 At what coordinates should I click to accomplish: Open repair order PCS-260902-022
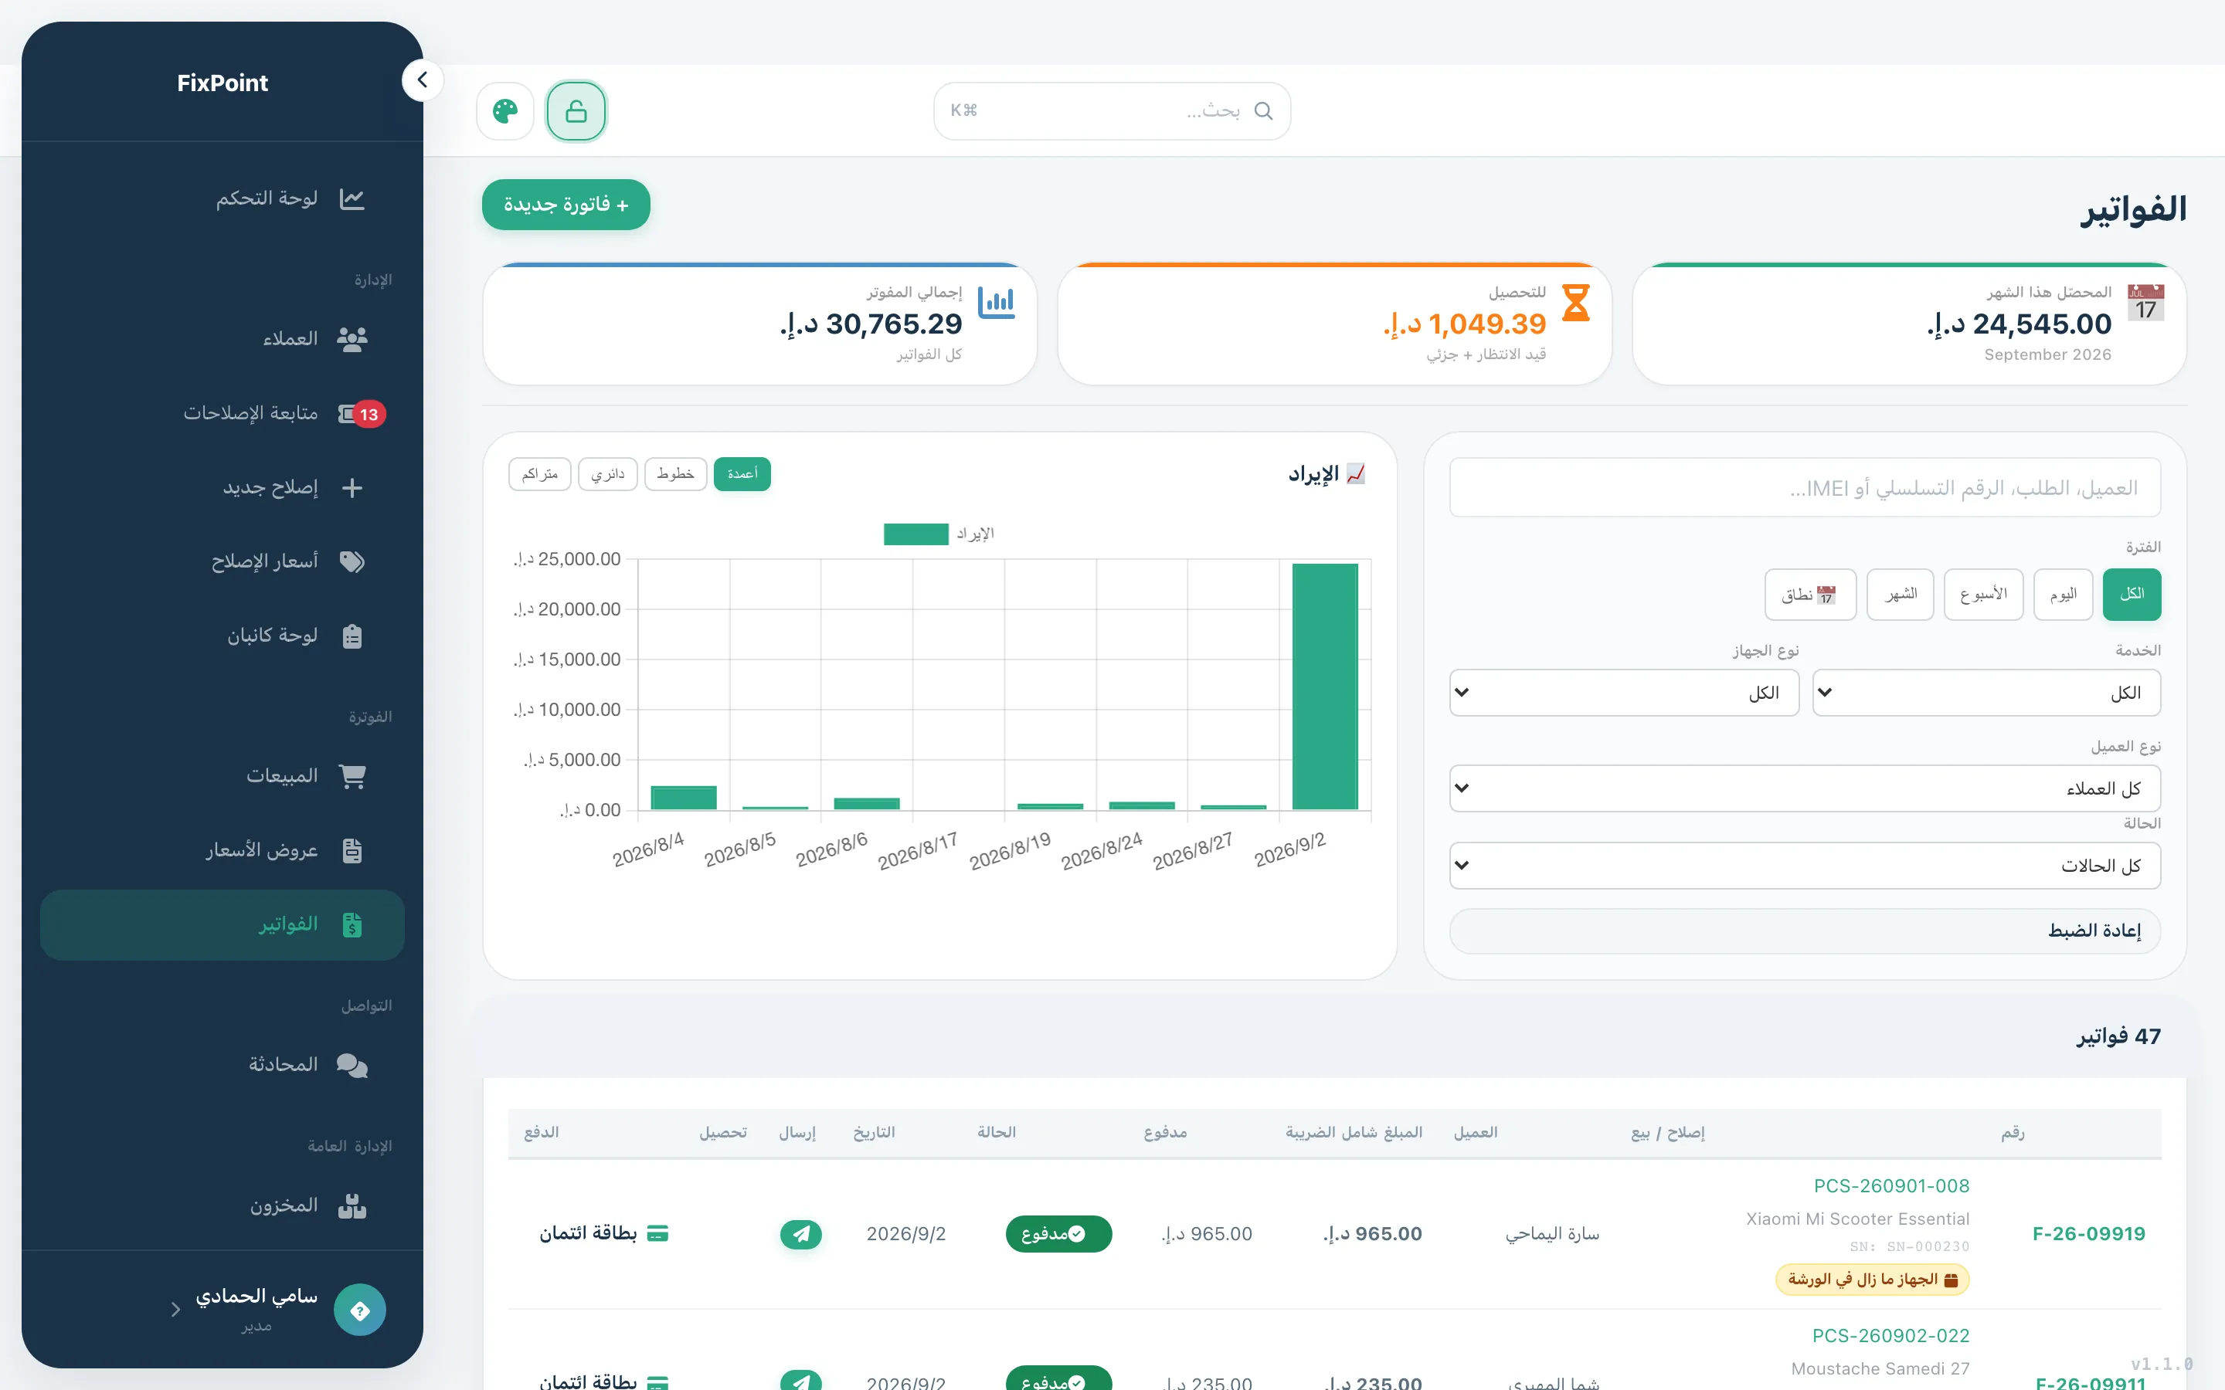pyautogui.click(x=1890, y=1336)
